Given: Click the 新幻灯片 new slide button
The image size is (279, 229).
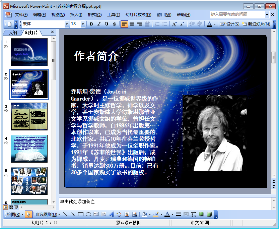Looking at the screenshot, I should coord(257,24).
